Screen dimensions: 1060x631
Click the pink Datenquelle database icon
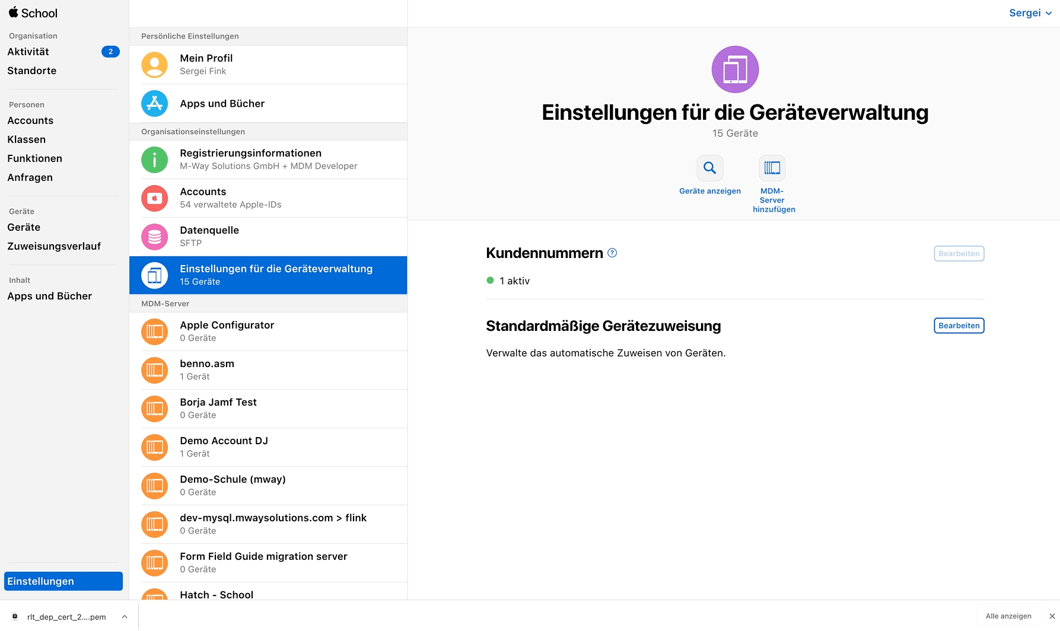click(154, 237)
